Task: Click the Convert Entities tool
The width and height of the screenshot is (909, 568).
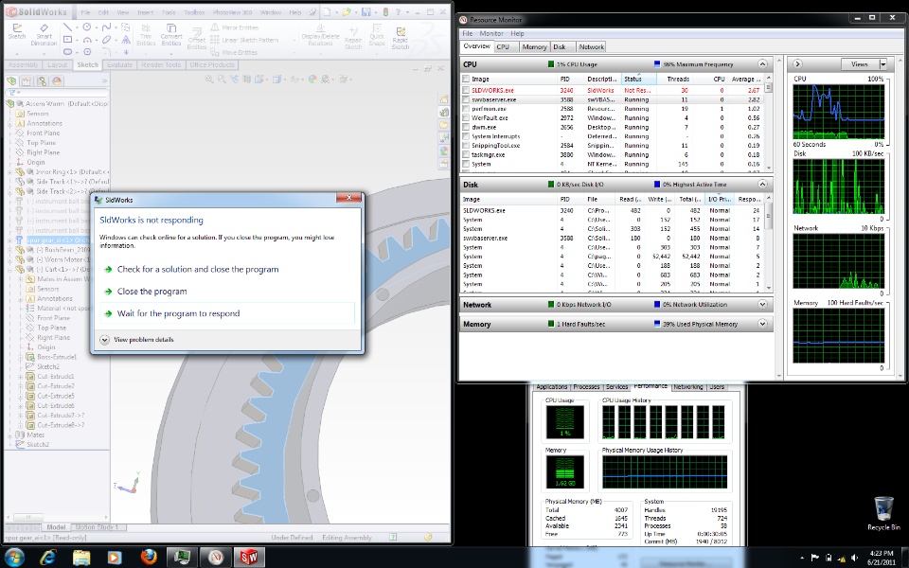Action: point(171,35)
